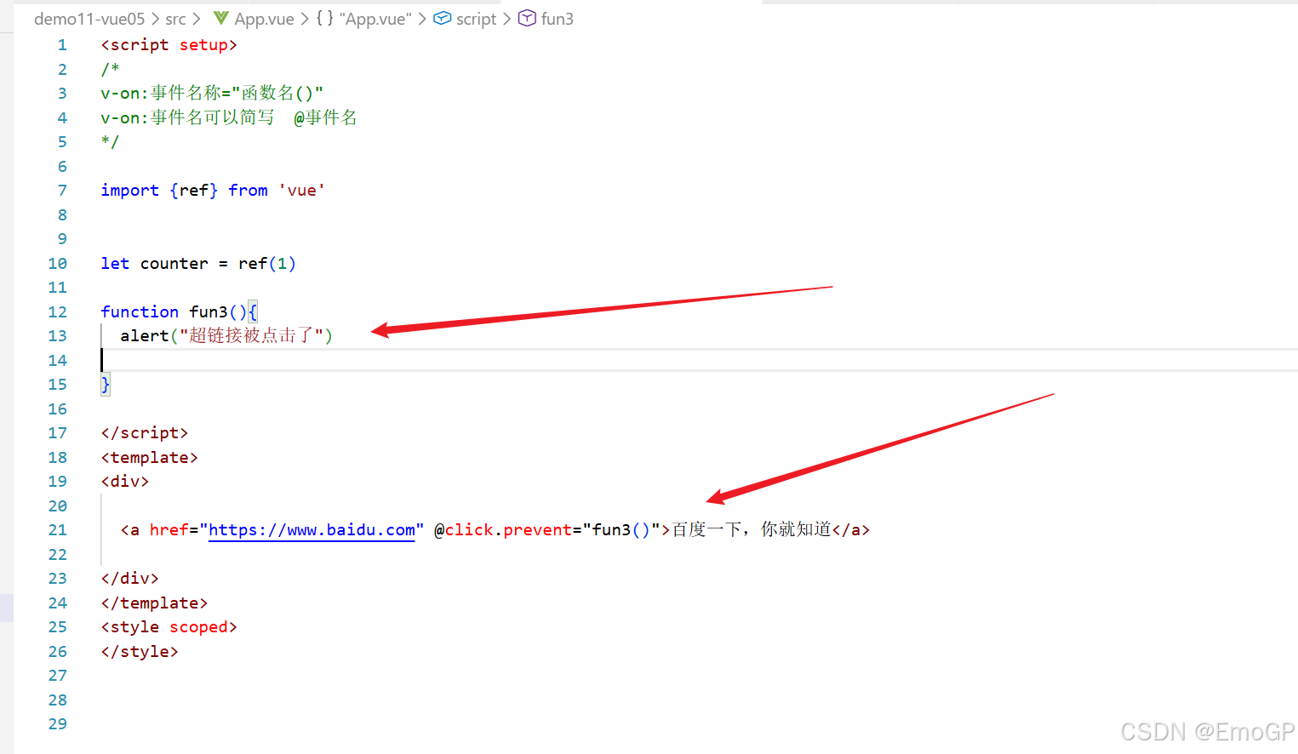Click line number 21 in the gutter
The width and height of the screenshot is (1298, 754).
pyautogui.click(x=57, y=530)
